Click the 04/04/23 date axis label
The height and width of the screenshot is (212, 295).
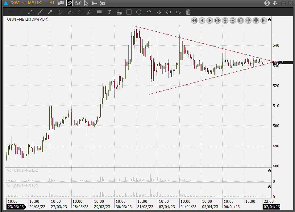tap(188, 207)
